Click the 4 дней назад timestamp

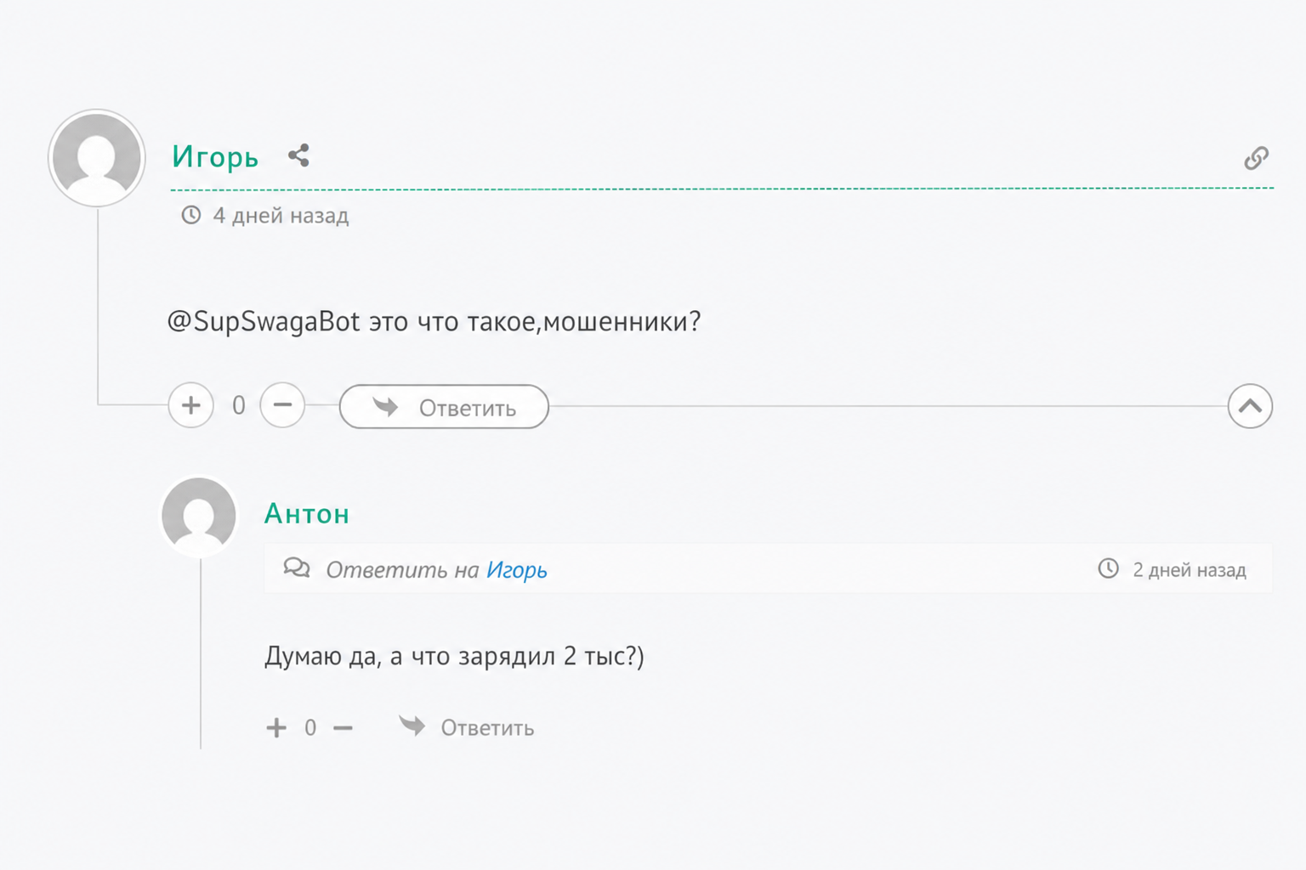click(281, 216)
